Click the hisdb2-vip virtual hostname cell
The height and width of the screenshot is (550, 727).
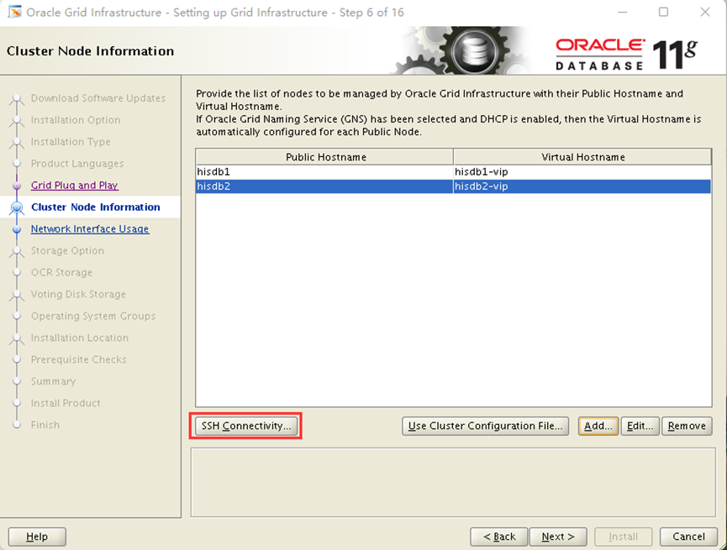click(582, 186)
